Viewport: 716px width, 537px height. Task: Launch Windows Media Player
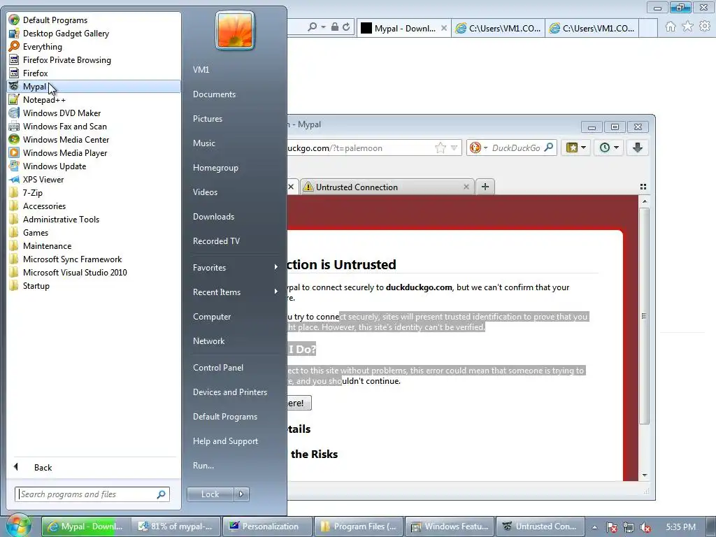tap(94, 152)
